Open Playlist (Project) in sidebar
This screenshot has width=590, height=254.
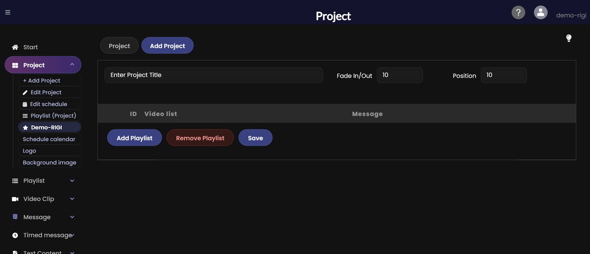click(x=49, y=116)
